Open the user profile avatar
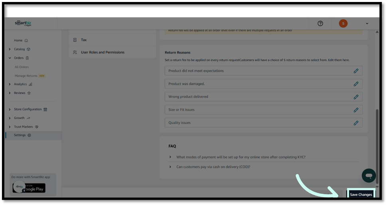Image resolution: width=387 pixels, height=205 pixels. click(x=343, y=23)
